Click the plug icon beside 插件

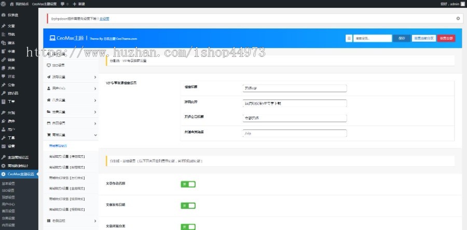pyautogui.click(x=3, y=121)
